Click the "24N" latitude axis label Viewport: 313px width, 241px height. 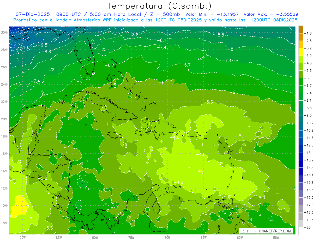pyautogui.click(x=4, y=84)
